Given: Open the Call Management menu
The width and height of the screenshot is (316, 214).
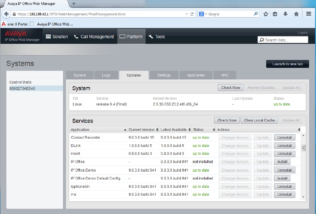Looking at the screenshot, I should pos(94,36).
